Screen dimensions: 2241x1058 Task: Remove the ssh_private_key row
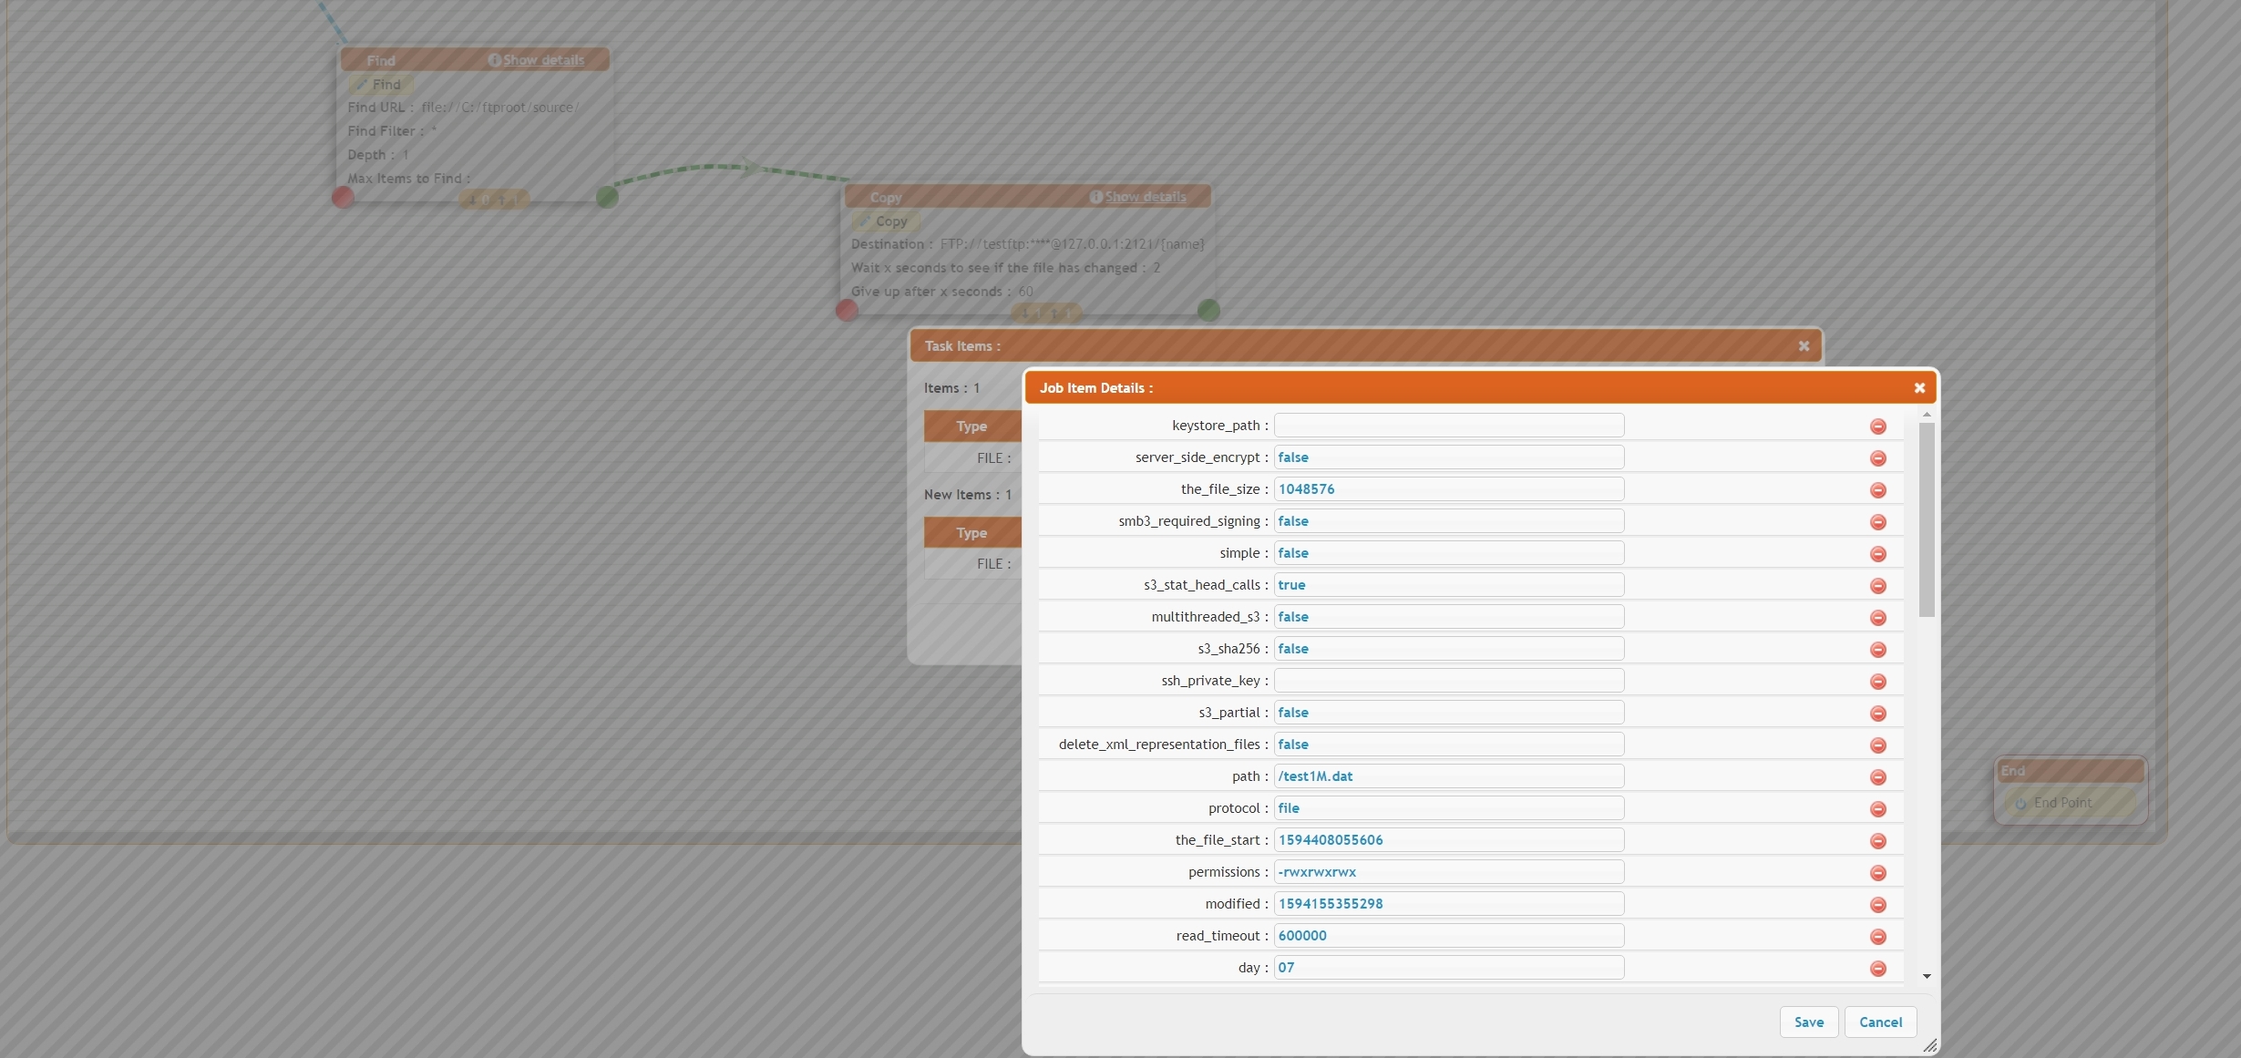click(1877, 682)
